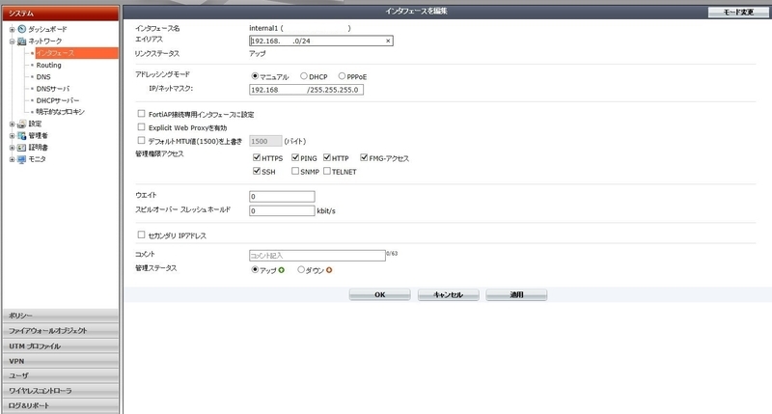Select DHCP addressing mode
The image size is (772, 414).
304,76
